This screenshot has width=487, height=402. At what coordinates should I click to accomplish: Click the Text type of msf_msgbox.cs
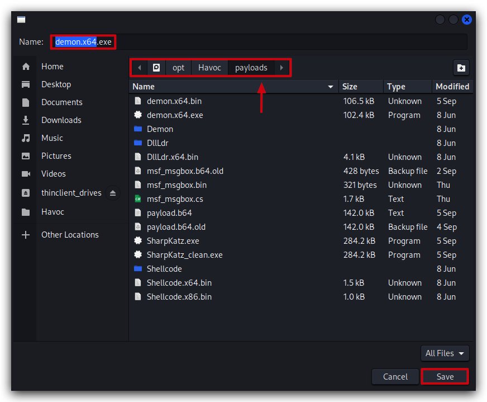[x=396, y=199]
